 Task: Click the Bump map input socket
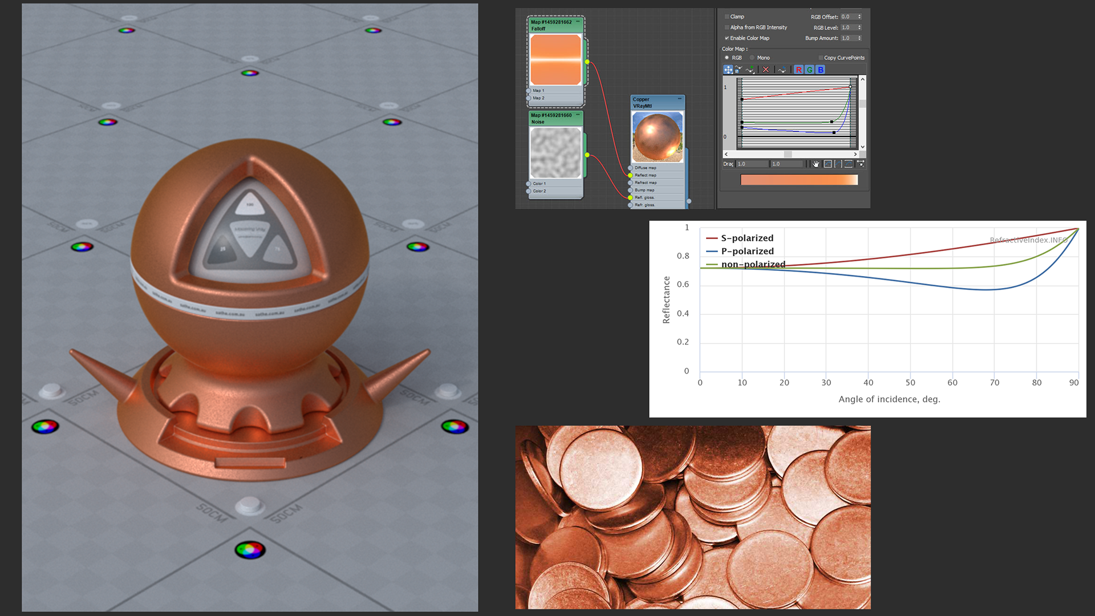(630, 190)
